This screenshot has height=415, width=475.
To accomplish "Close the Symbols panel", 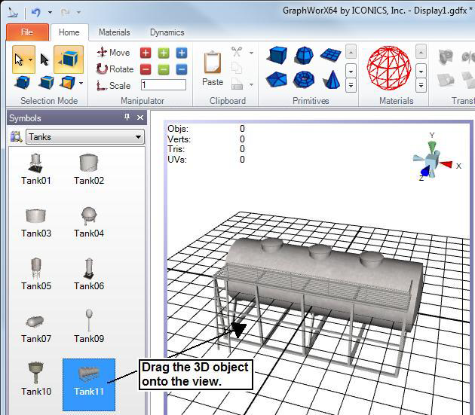I will pyautogui.click(x=140, y=118).
